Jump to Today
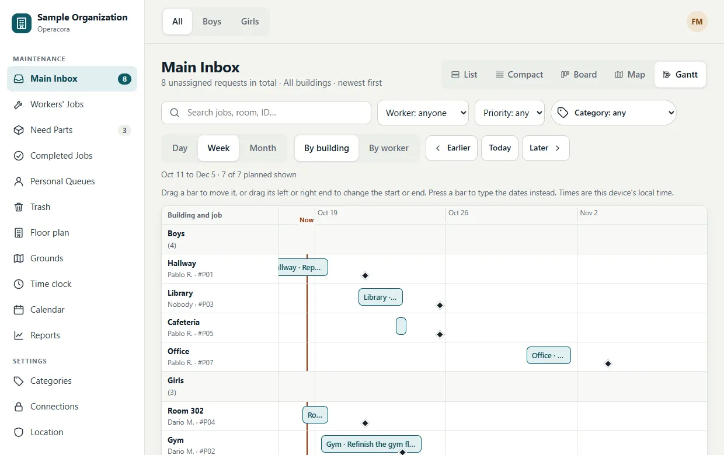Image resolution: width=724 pixels, height=455 pixels. click(x=500, y=148)
